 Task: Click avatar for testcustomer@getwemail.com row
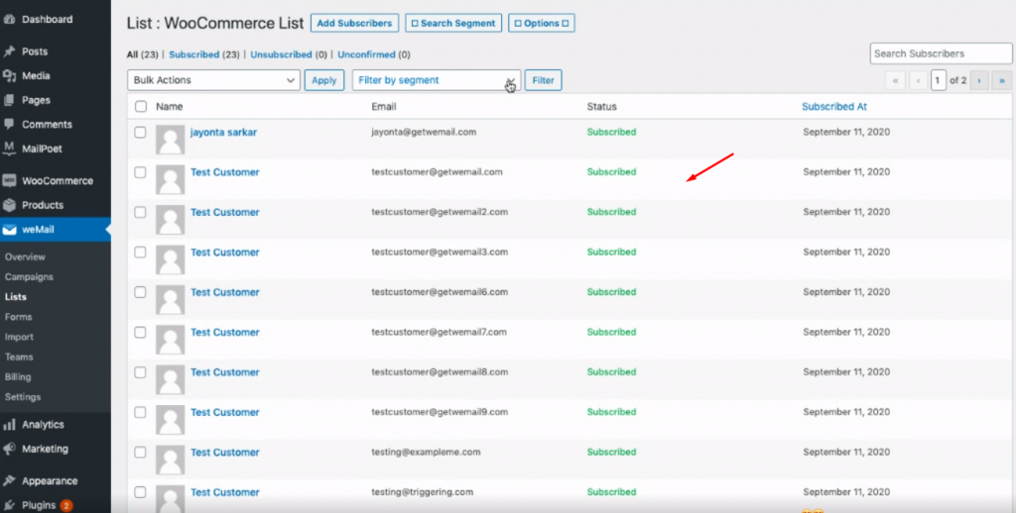(x=171, y=180)
